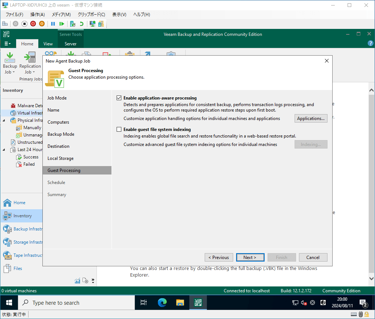Click the Windows search box
Image resolution: width=375 pixels, height=319 pixels.
click(76, 303)
